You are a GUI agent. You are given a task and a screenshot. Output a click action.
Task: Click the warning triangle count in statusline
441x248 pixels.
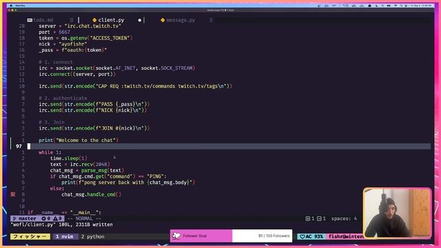[x=57, y=218]
